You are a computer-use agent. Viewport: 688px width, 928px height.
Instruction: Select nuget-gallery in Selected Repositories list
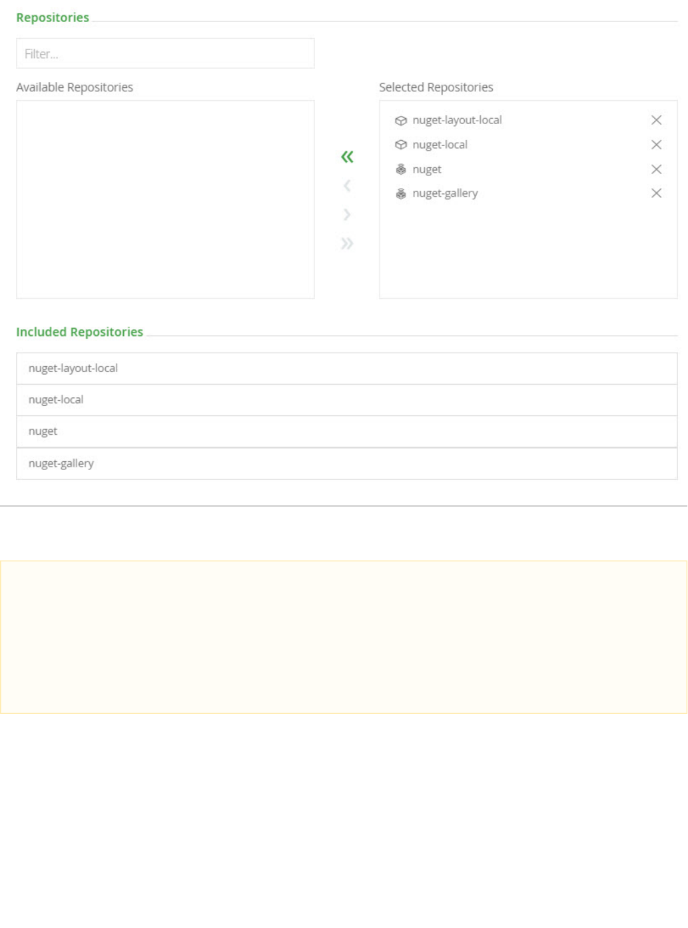(445, 193)
